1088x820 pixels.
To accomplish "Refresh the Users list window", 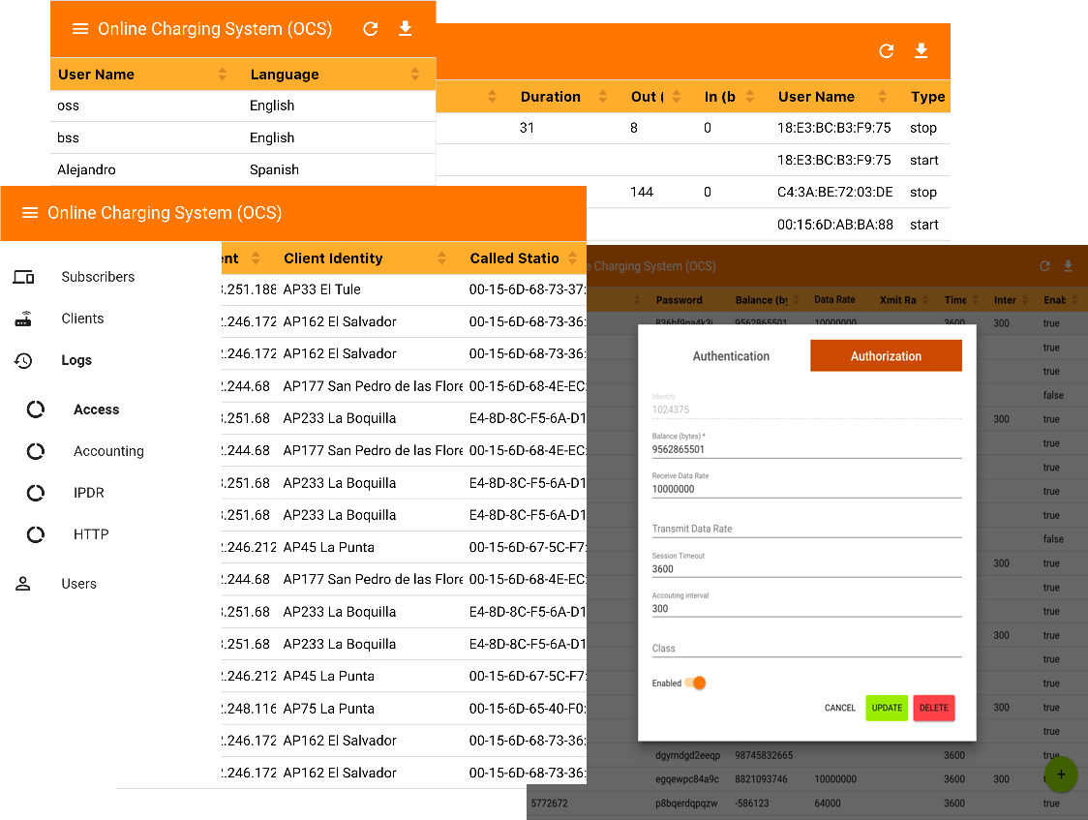I will [371, 28].
